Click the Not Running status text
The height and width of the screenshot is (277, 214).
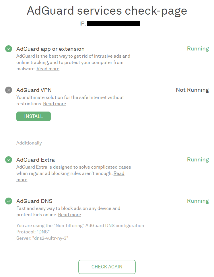192,90
